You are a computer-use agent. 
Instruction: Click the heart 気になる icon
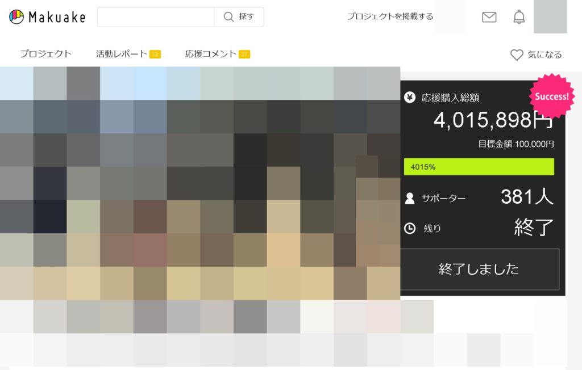(x=517, y=55)
